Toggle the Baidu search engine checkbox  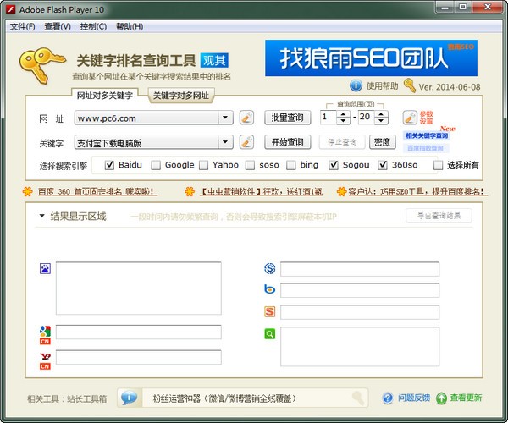click(x=109, y=165)
